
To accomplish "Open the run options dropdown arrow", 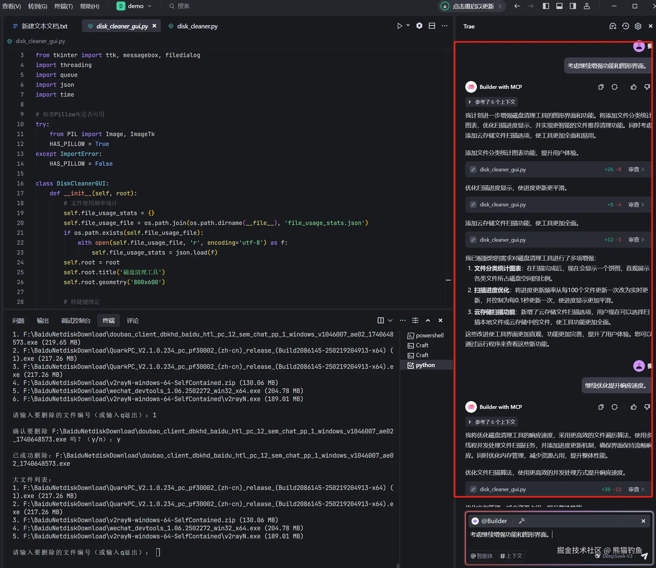I will point(408,25).
